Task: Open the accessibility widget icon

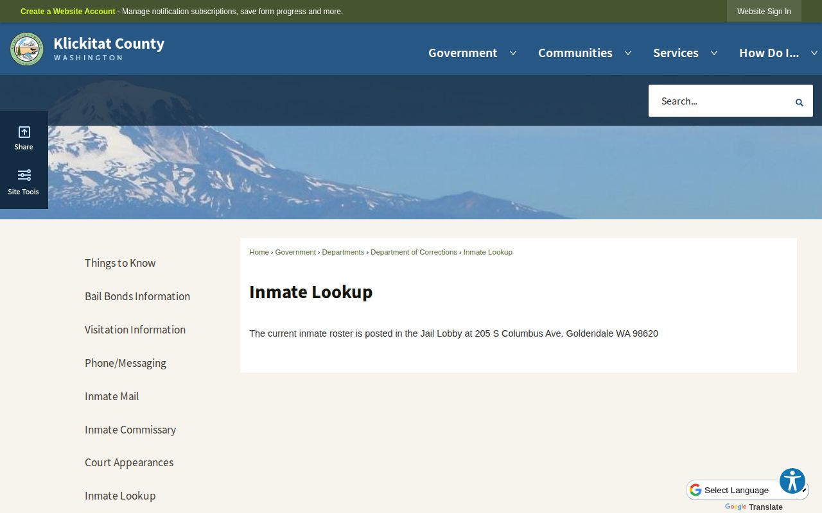Action: pos(792,481)
